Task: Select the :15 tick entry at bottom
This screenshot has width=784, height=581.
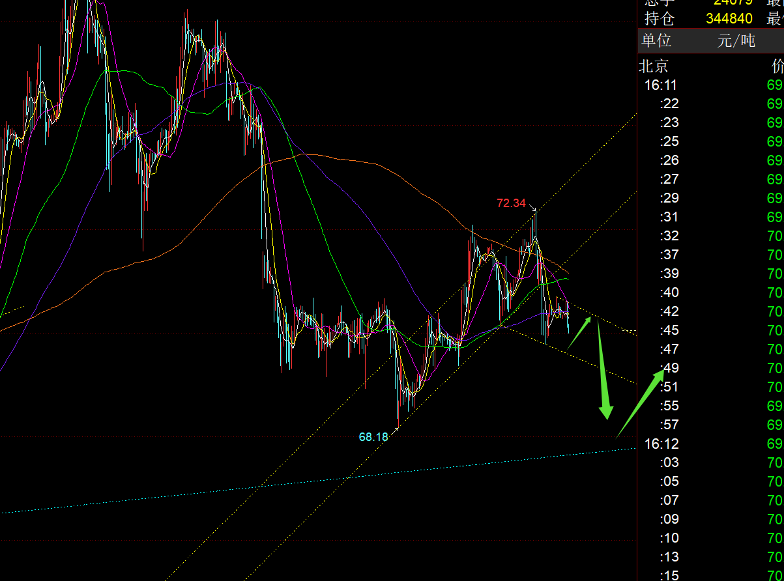Action: click(x=669, y=575)
